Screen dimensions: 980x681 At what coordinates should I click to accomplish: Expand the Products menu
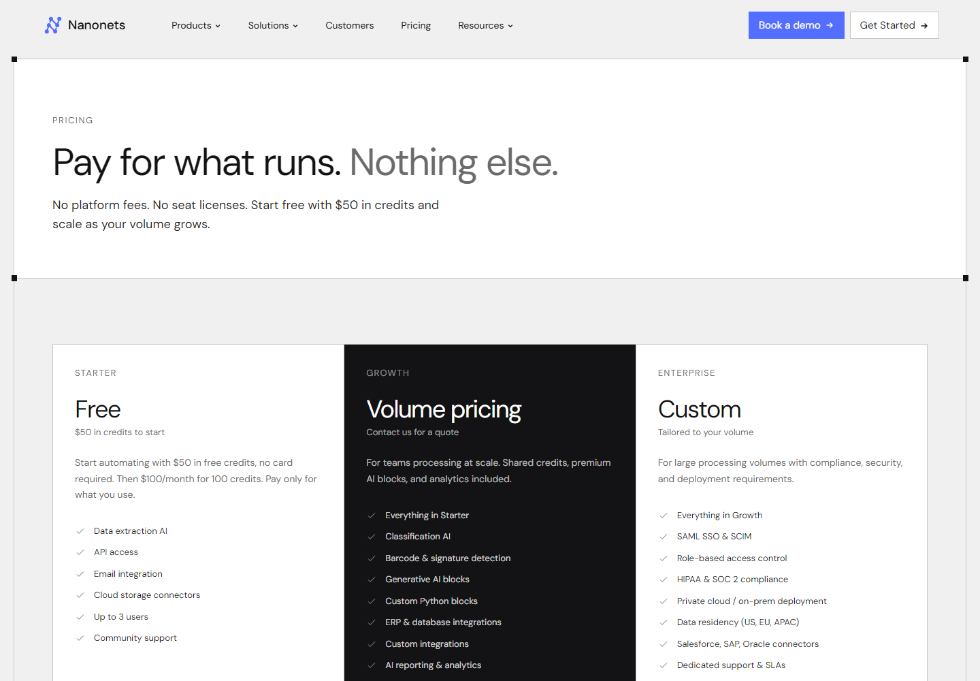[196, 25]
